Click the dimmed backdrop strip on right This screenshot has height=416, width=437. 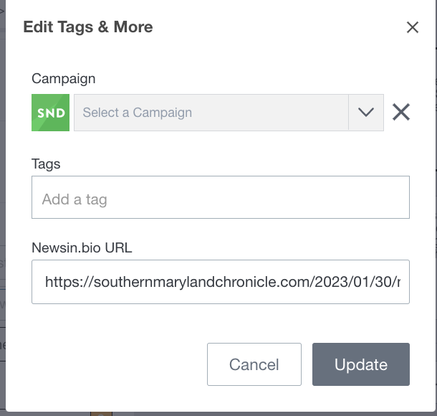click(x=436, y=208)
